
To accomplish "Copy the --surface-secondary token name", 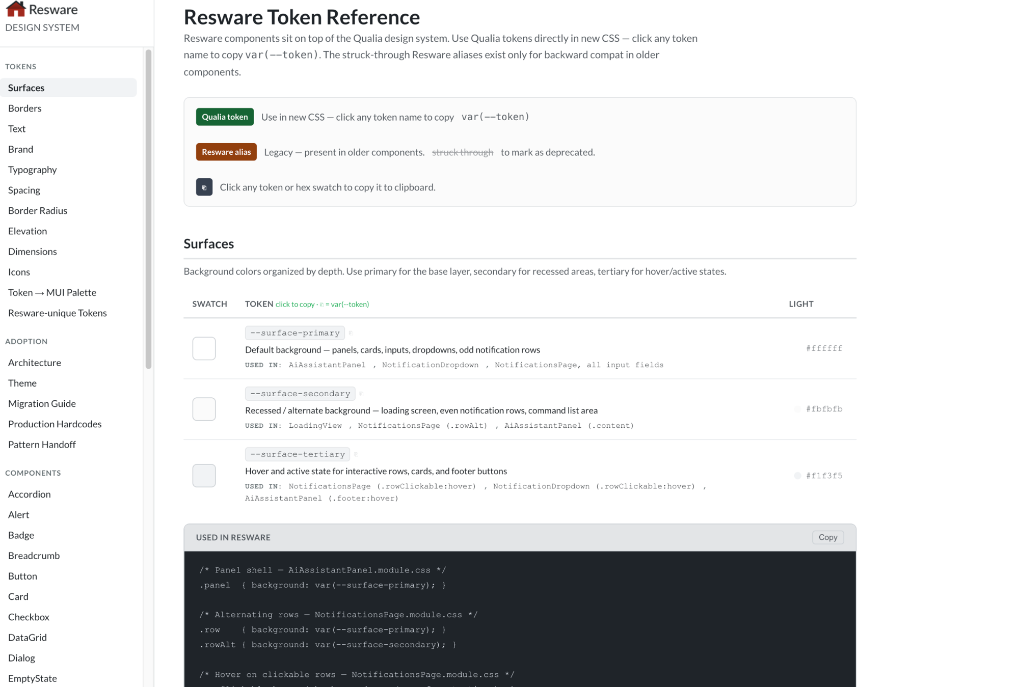I will point(300,394).
